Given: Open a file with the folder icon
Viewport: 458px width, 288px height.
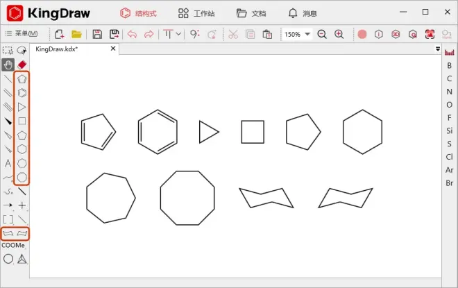Looking at the screenshot, I should click(76, 34).
